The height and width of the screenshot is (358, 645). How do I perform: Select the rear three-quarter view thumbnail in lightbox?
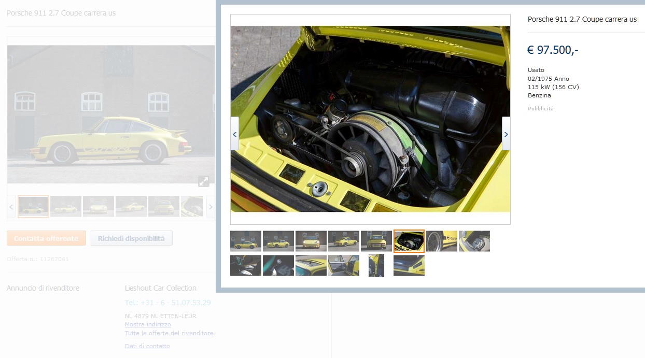coord(344,241)
